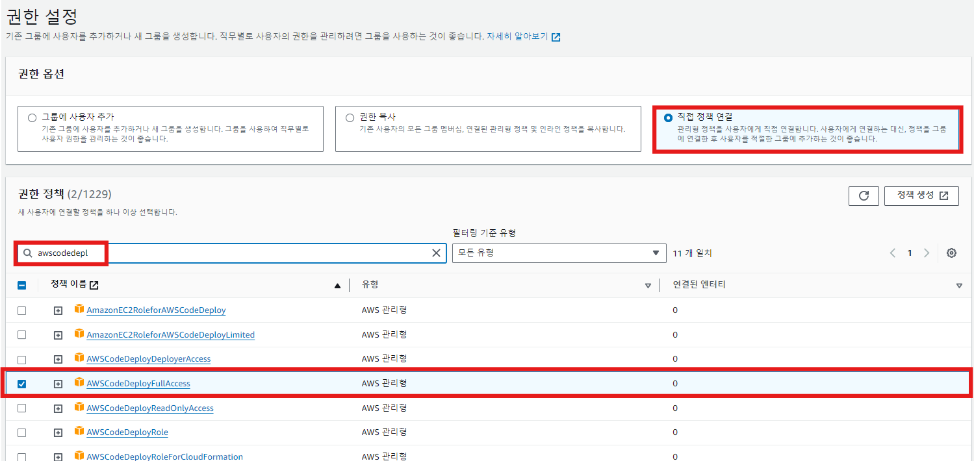Click external link icon next to 정책 이름
The height and width of the screenshot is (461, 974).
[94, 285]
